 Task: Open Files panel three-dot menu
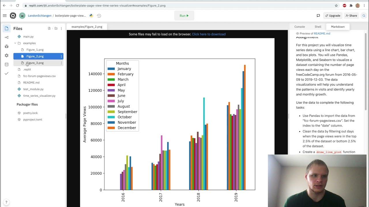61,28
